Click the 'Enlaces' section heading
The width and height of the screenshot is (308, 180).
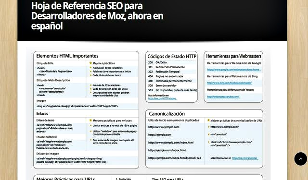[x=42, y=114]
